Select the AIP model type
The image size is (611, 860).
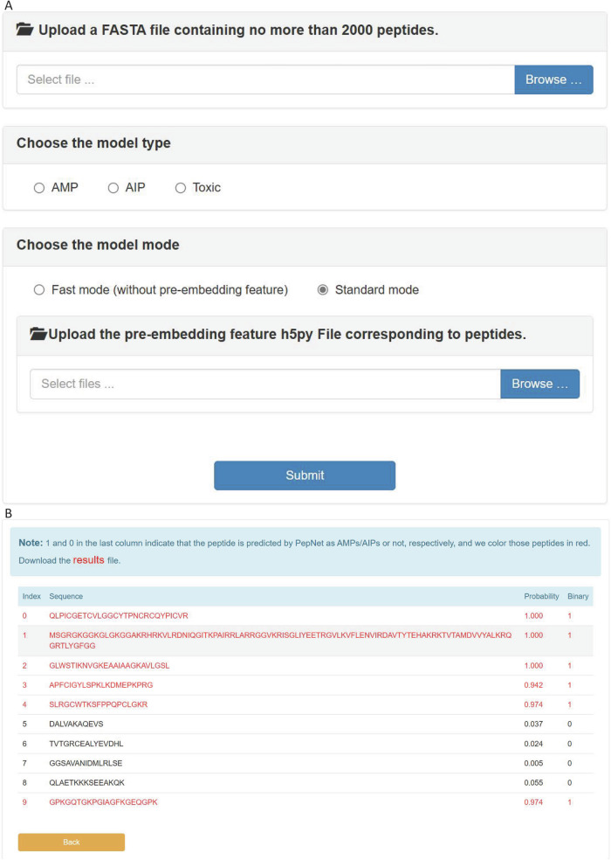coord(113,188)
